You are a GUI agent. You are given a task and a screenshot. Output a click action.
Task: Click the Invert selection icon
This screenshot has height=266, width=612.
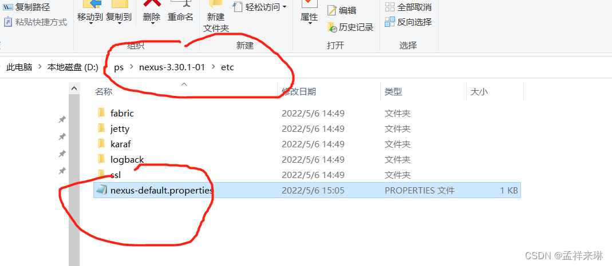[389, 22]
